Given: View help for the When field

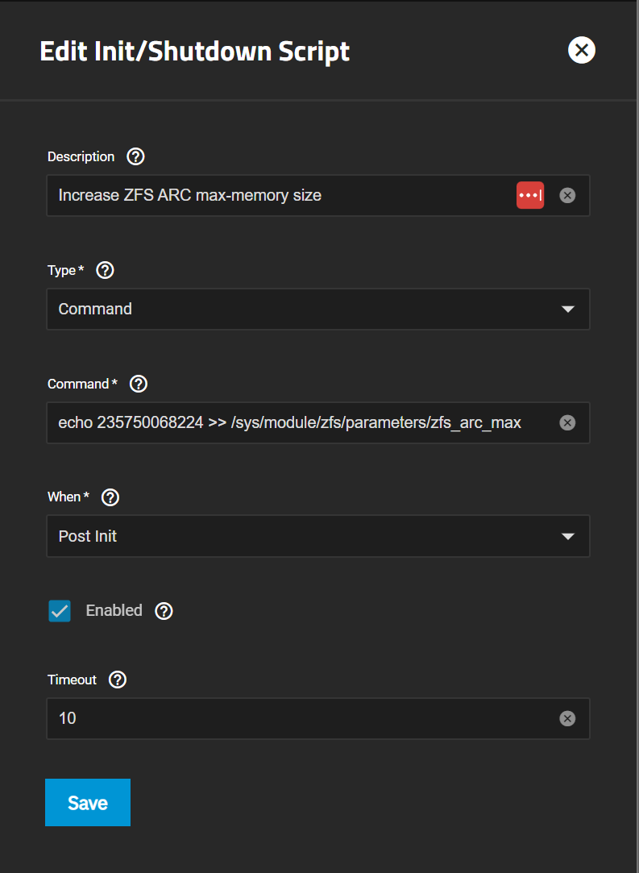Looking at the screenshot, I should pyautogui.click(x=111, y=497).
